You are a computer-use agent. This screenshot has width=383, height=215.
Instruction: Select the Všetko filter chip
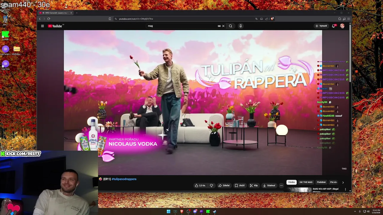click(291, 182)
